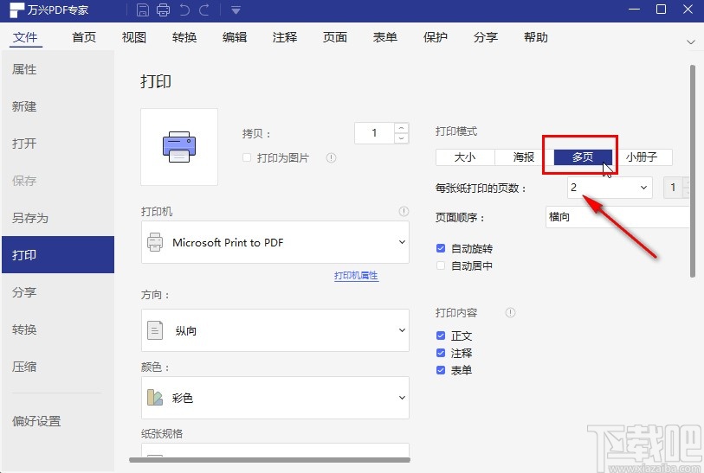Close the 万兴PDF专家 window
The width and height of the screenshot is (704, 473).
coord(688,10)
